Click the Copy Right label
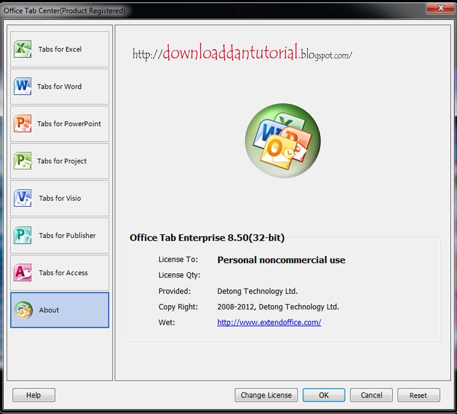This screenshot has height=414, width=457. point(178,307)
